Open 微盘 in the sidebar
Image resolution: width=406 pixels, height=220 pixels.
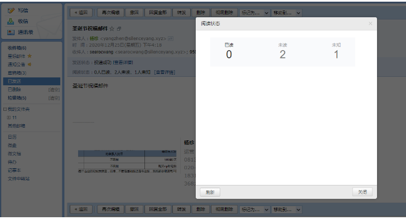12,145
